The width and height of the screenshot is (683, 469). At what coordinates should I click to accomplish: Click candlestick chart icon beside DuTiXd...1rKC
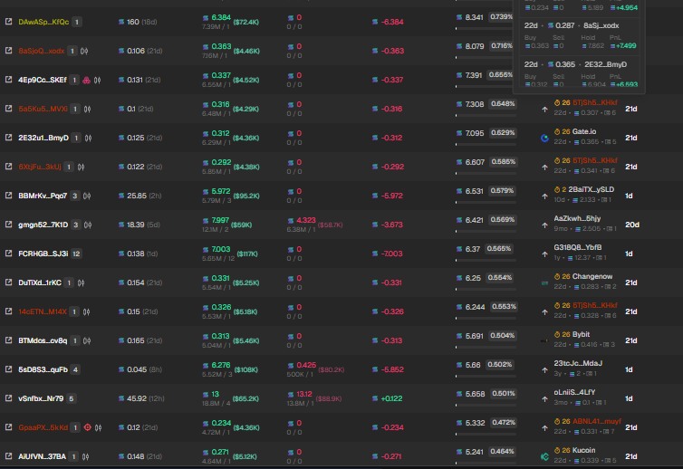point(81,283)
